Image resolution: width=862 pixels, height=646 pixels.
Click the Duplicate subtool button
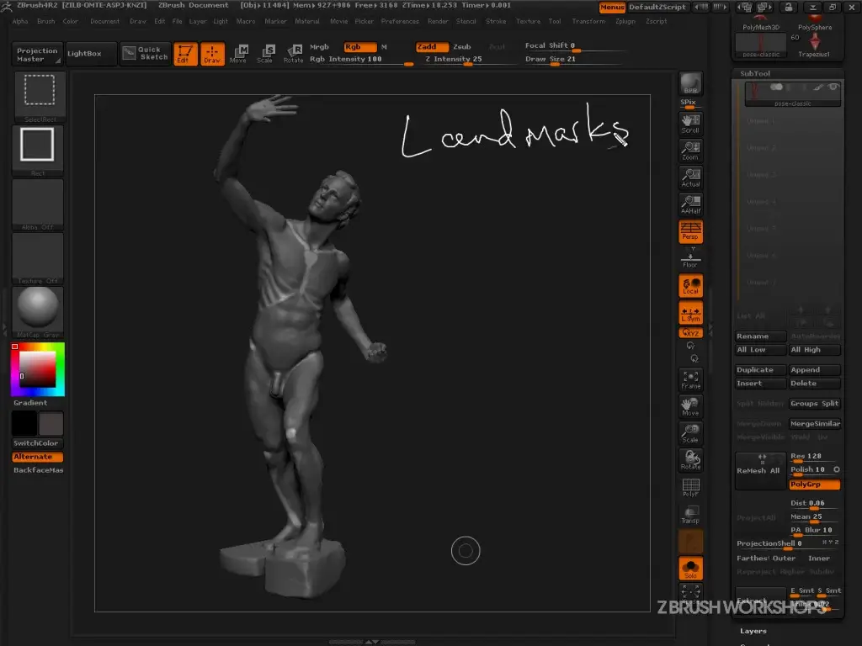tap(760, 370)
